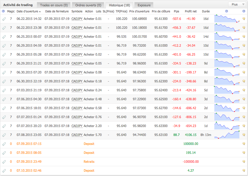The width and height of the screenshot is (248, 176).
Task: Click CADJPY link for trade opened 06.25.2015 00:07
Action: [x=77, y=37]
